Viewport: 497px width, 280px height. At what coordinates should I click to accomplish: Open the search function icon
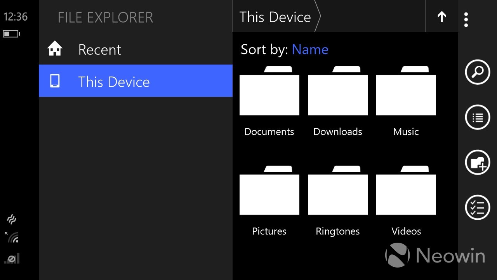coord(478,72)
